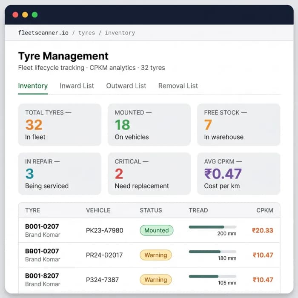The image size is (298, 298).
Task: Click the CPKM value ₹20.33
Action: [x=263, y=230]
